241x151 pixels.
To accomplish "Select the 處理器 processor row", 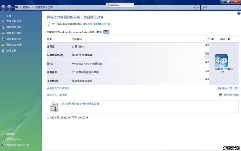I will pyautogui.click(x=128, y=46).
